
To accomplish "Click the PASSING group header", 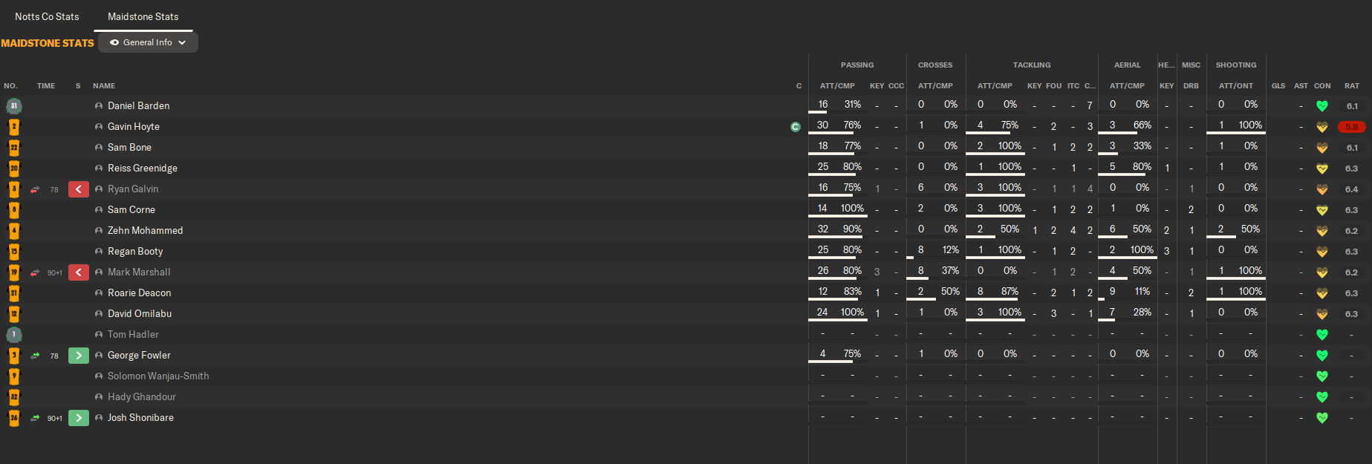I will click(x=857, y=65).
